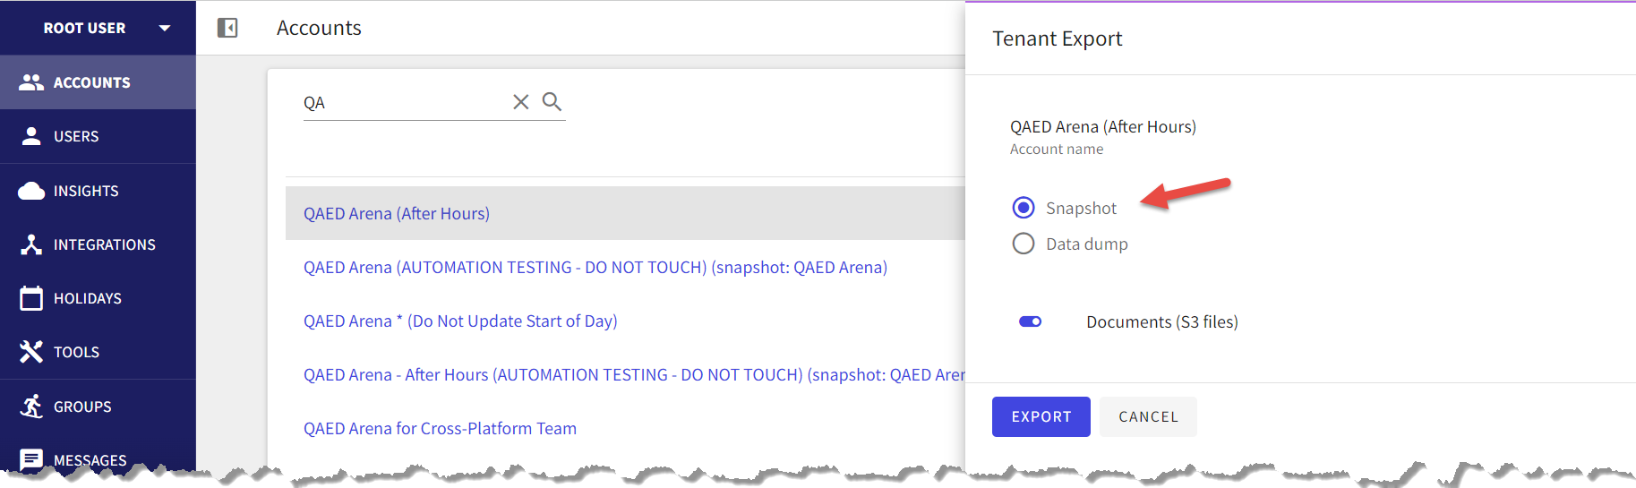Image resolution: width=1636 pixels, height=488 pixels.
Task: Run search with magnifier icon
Action: [x=552, y=102]
